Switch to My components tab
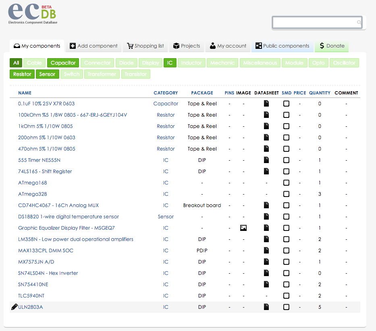This screenshot has height=331, width=376. point(37,46)
